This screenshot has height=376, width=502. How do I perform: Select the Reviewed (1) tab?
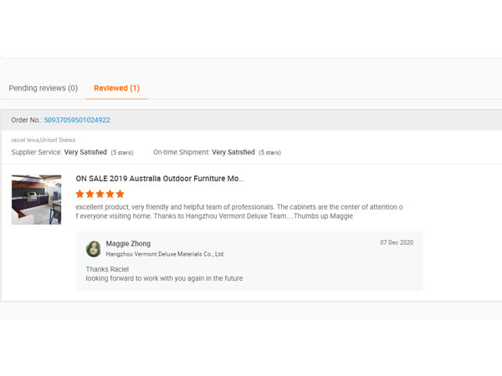coord(116,88)
